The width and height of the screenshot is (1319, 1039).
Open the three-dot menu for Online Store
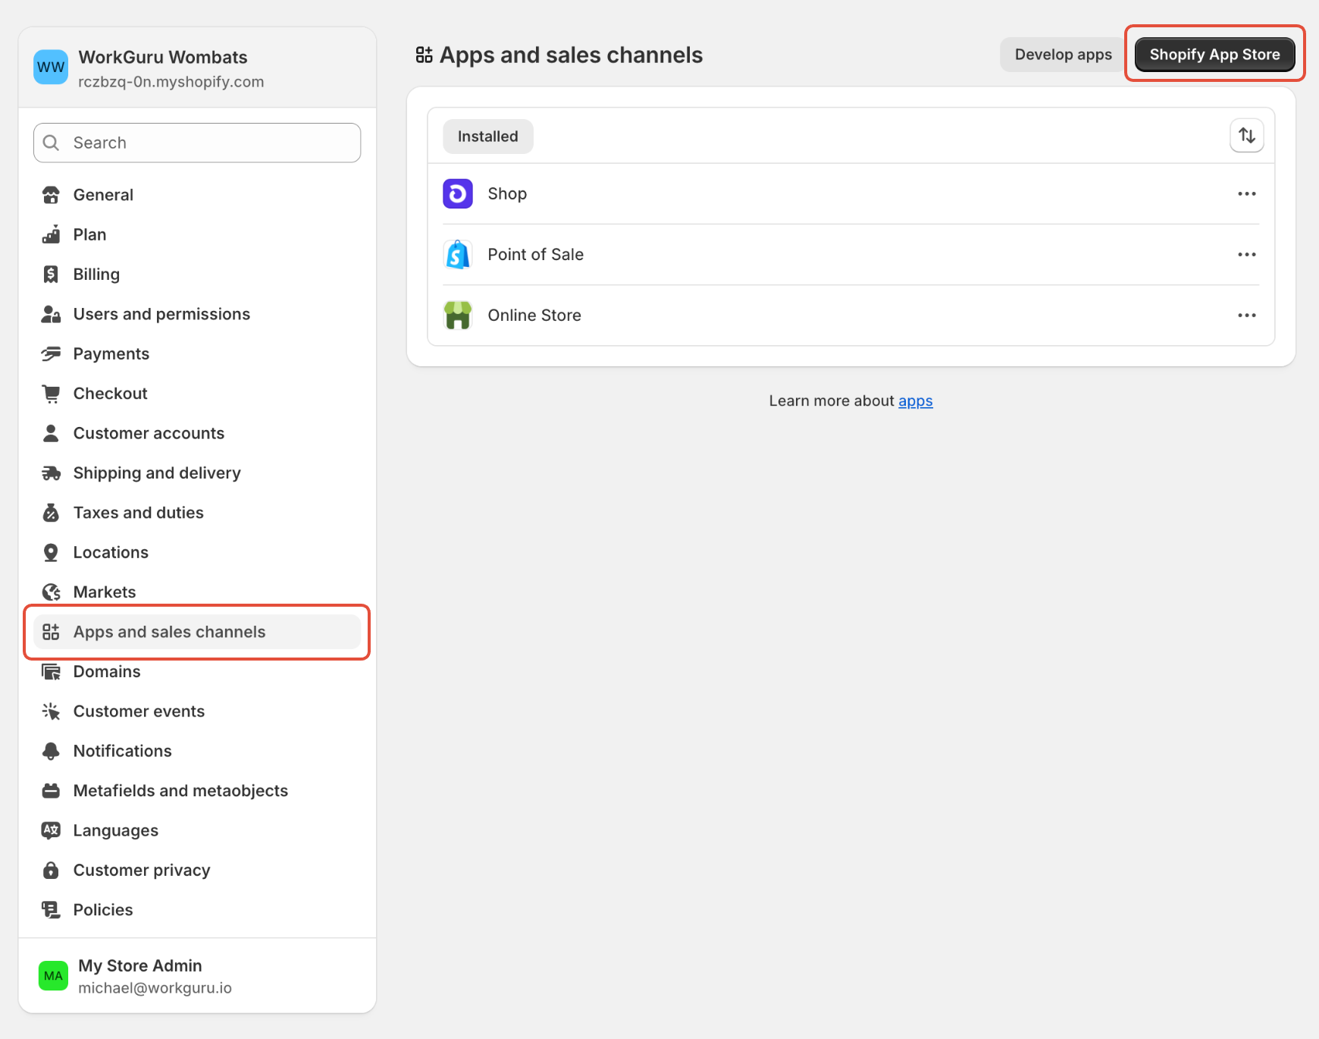click(x=1247, y=315)
